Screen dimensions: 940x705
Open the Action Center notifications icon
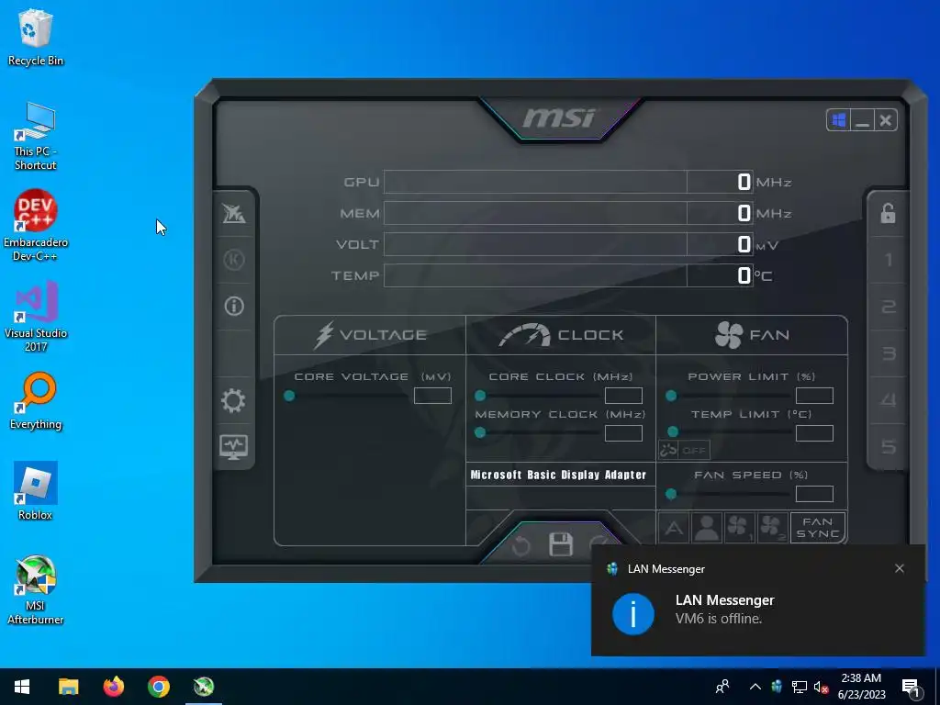click(x=910, y=687)
